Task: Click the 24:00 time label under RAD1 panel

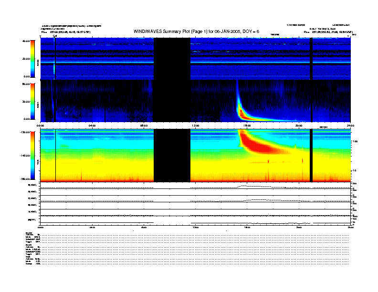Action: [350, 125]
